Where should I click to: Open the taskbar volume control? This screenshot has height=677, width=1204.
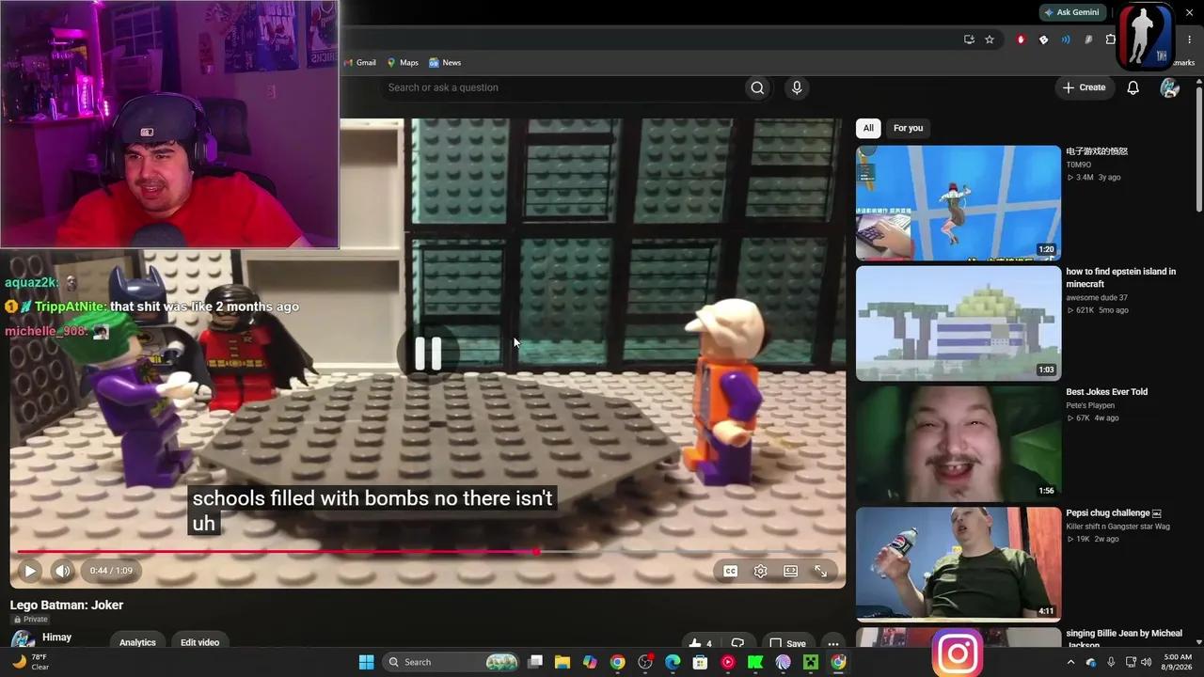coord(1146,662)
